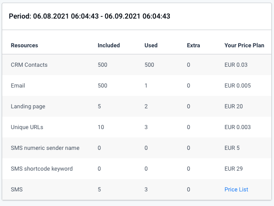This screenshot has width=274, height=206.
Task: Click Email Used value 1
Action: pyautogui.click(x=146, y=86)
